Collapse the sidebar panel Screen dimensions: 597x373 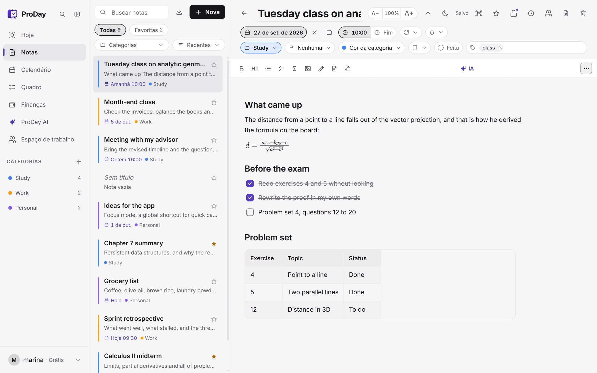pyautogui.click(x=77, y=14)
